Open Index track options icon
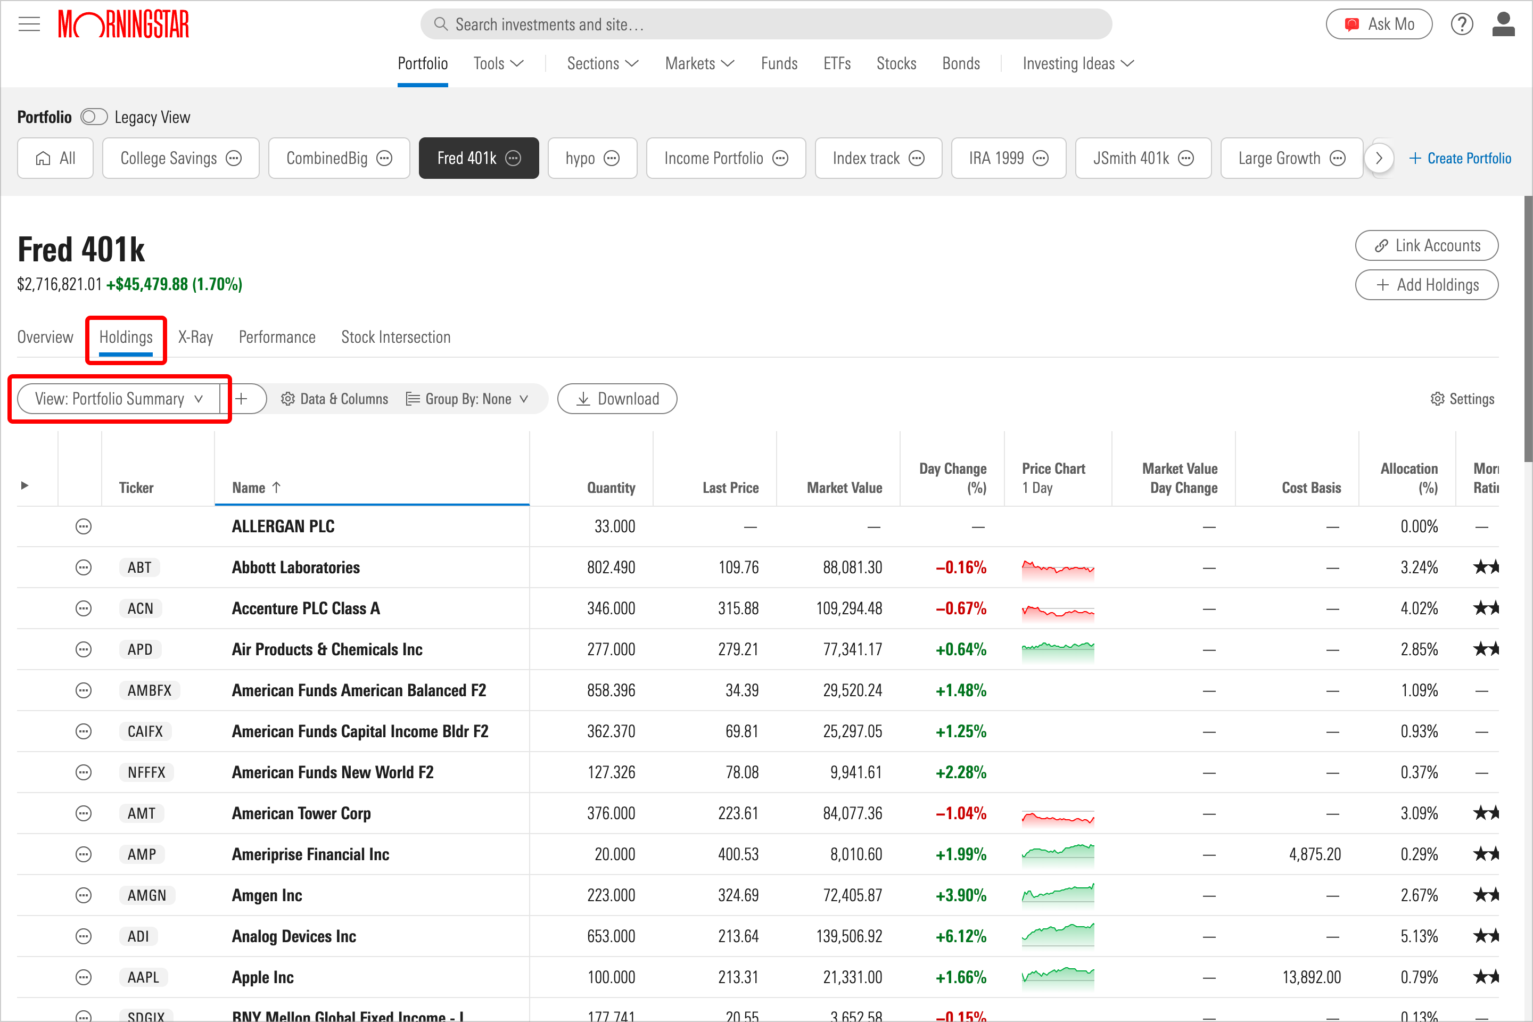Image resolution: width=1533 pixels, height=1022 pixels. pyautogui.click(x=917, y=159)
